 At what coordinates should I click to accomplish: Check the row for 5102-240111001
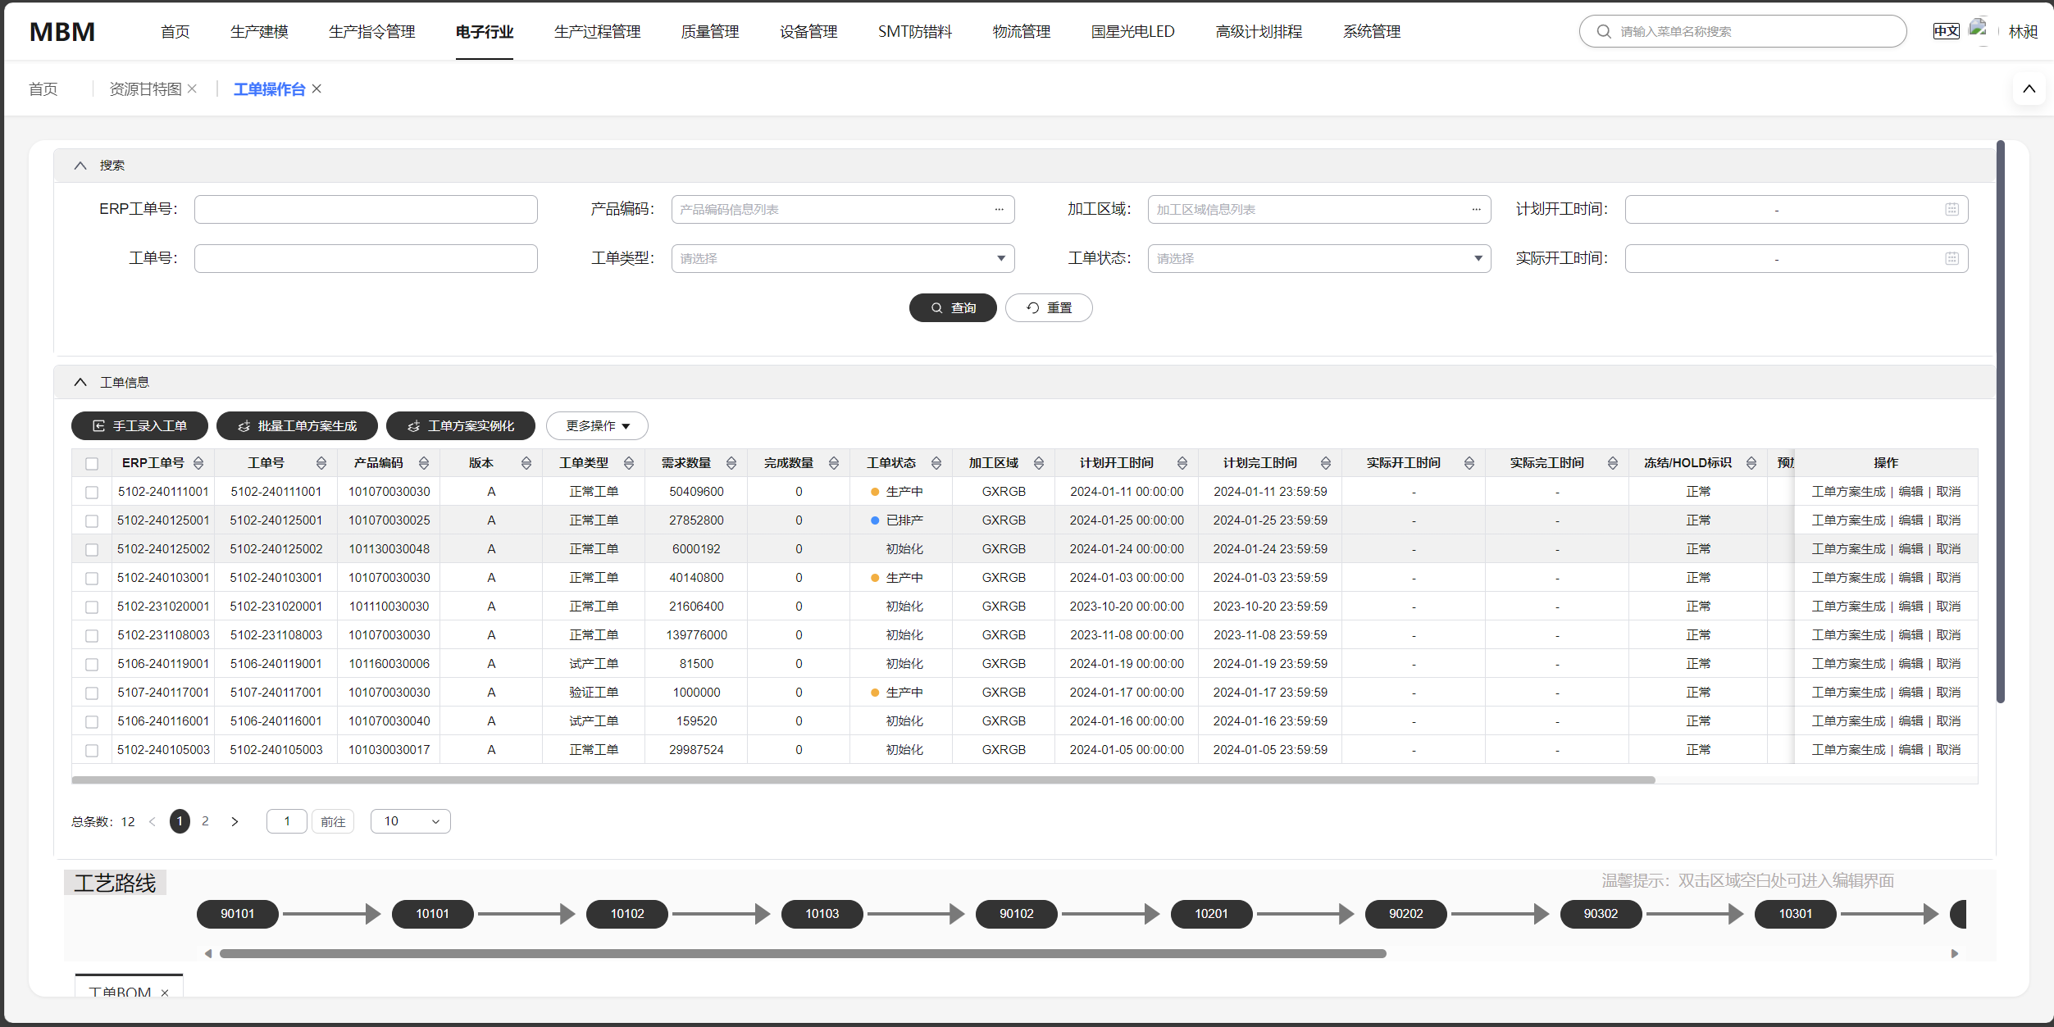[x=92, y=491]
